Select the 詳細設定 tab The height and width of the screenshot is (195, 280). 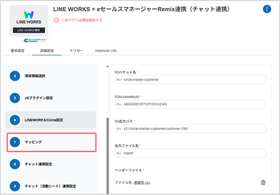click(47, 51)
